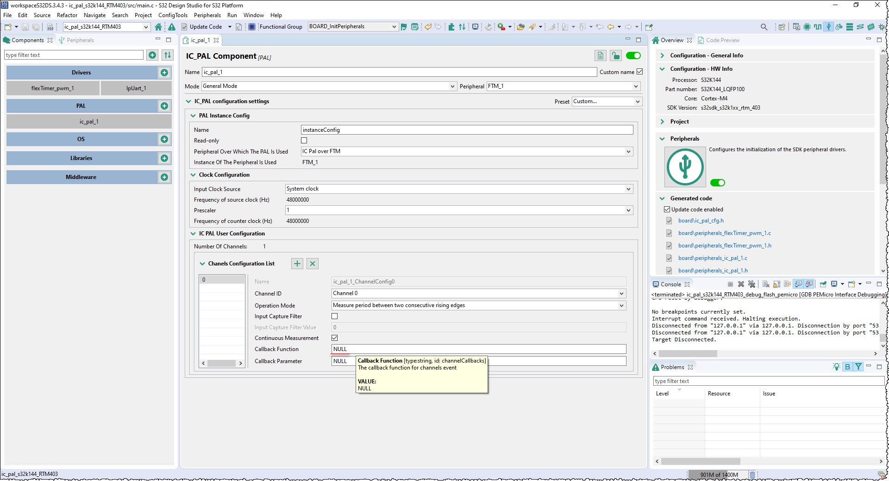Image resolution: width=889 pixels, height=481 pixels.
Task: Collapse the Clock Configuration section
Action: click(x=193, y=175)
